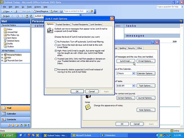Screen dimensions: 184x138
Task: Switch to the Spelling tab in Options
Action: [122, 48]
